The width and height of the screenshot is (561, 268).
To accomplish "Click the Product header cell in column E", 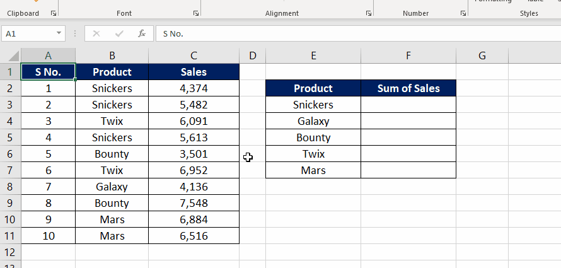I will [313, 88].
